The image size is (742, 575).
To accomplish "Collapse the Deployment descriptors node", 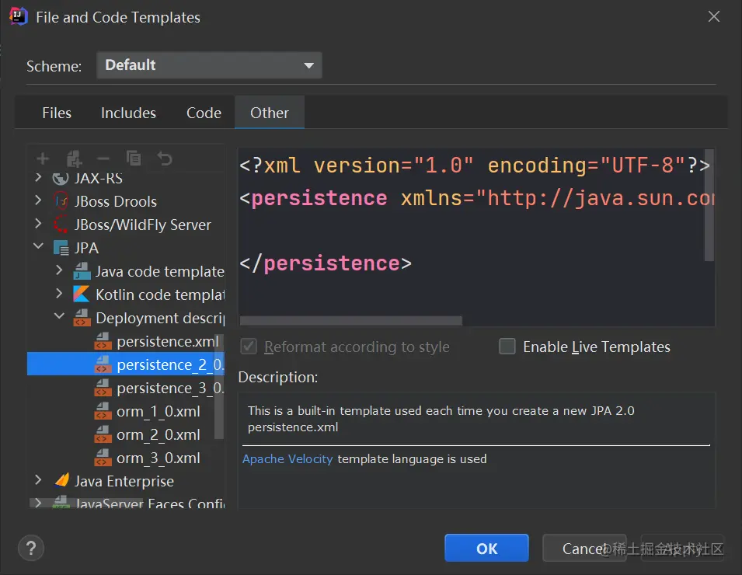I will (60, 318).
